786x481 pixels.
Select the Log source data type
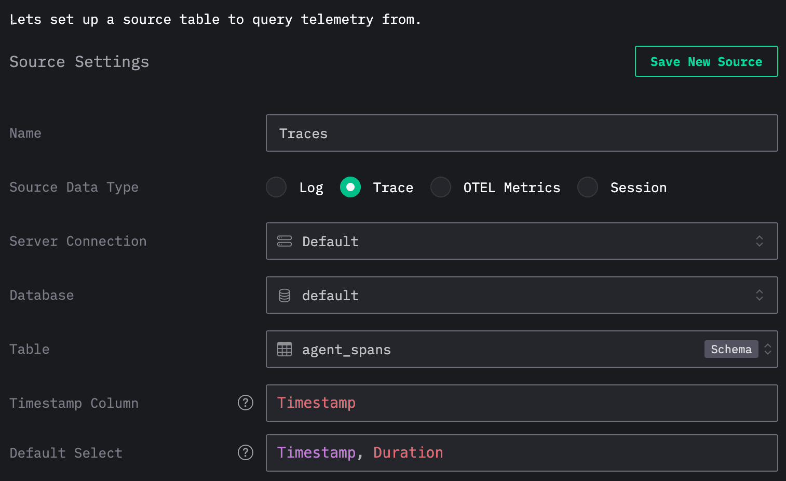pos(276,187)
